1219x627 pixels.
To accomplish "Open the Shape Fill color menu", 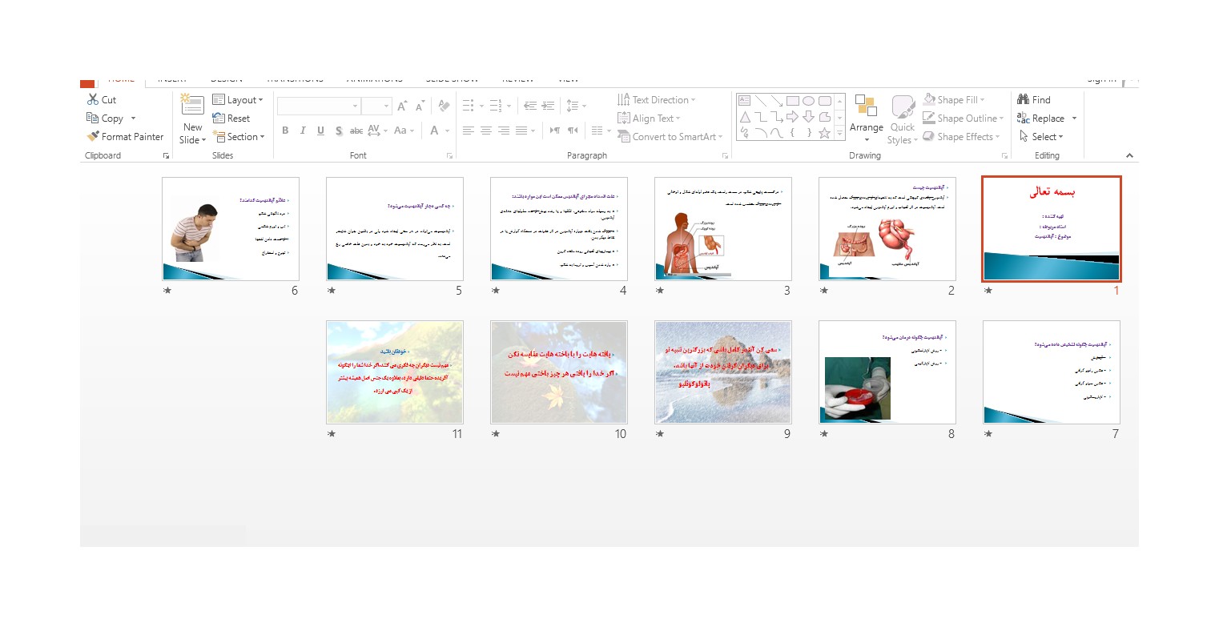I will pyautogui.click(x=954, y=100).
